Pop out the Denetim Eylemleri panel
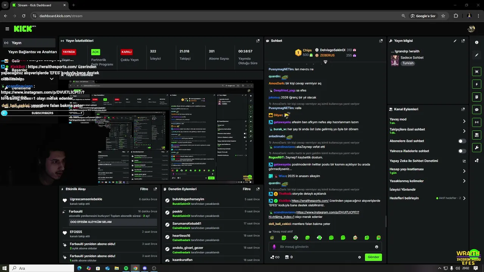Viewport: 484px width, 272px height. tap(258, 189)
